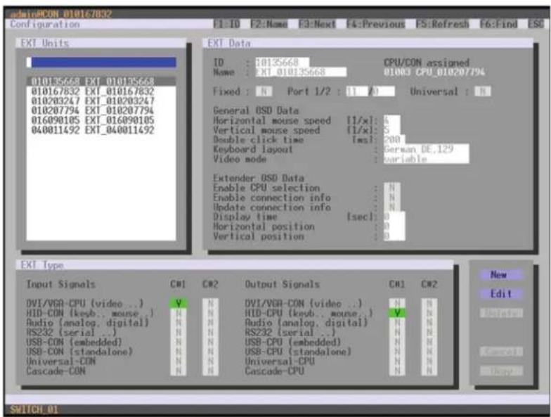The width and height of the screenshot is (551, 417).
Task: Toggle green Y for HID-CPU output C#1
Action: 397,313
